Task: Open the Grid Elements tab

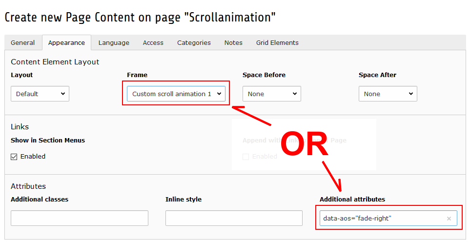Action: [277, 43]
